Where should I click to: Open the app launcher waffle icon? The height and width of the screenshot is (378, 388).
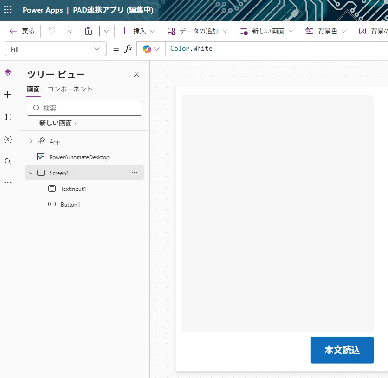[8, 10]
